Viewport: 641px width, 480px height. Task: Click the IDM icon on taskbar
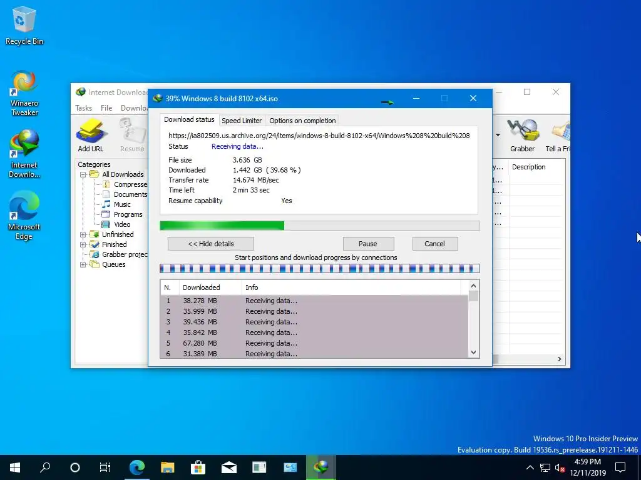pos(321,467)
